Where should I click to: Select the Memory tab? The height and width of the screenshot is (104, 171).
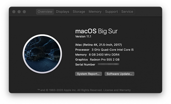[95, 12]
